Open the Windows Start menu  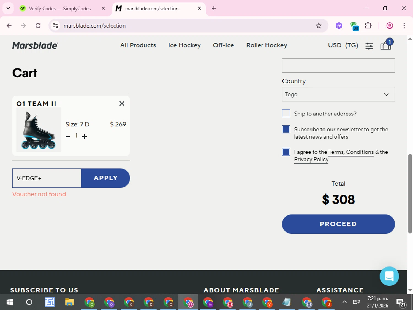click(10, 302)
